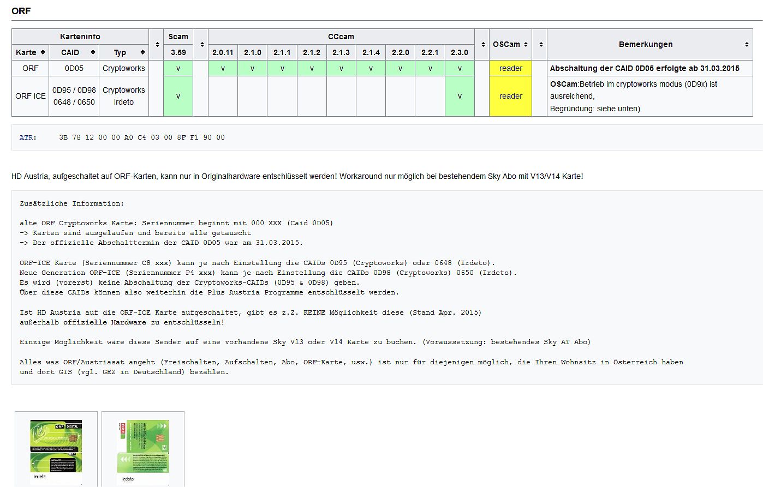Click the ORF section heading

21,11
